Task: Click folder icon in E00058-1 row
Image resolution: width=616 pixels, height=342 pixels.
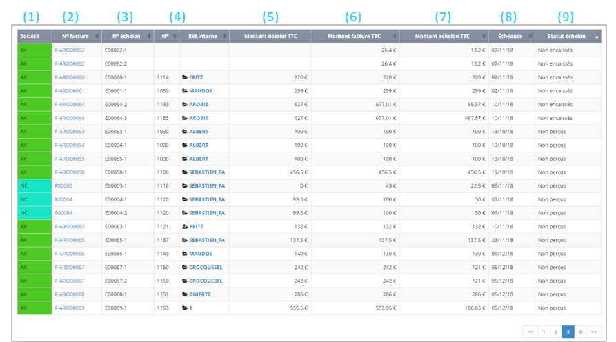Action: point(185,172)
